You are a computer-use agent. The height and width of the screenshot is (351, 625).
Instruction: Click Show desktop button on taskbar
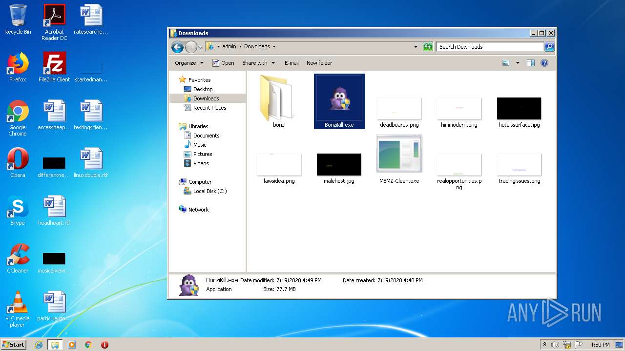pos(620,345)
